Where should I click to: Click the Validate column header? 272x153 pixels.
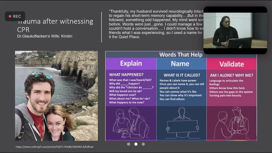232,64
